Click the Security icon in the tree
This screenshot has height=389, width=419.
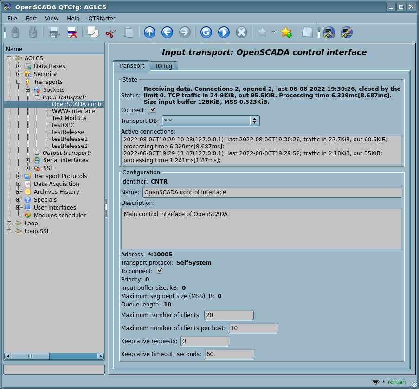[27, 74]
